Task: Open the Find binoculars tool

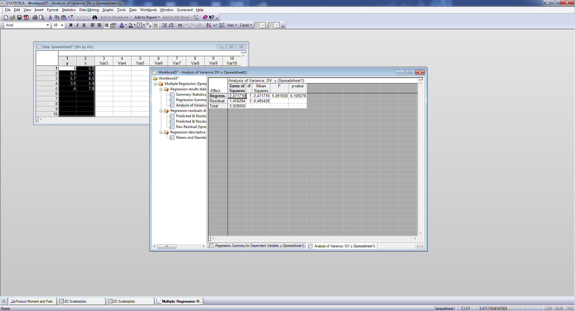Action: pos(95,17)
